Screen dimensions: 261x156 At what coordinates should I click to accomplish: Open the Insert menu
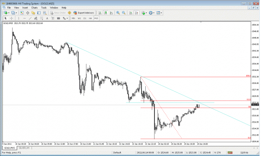(x=25, y=8)
